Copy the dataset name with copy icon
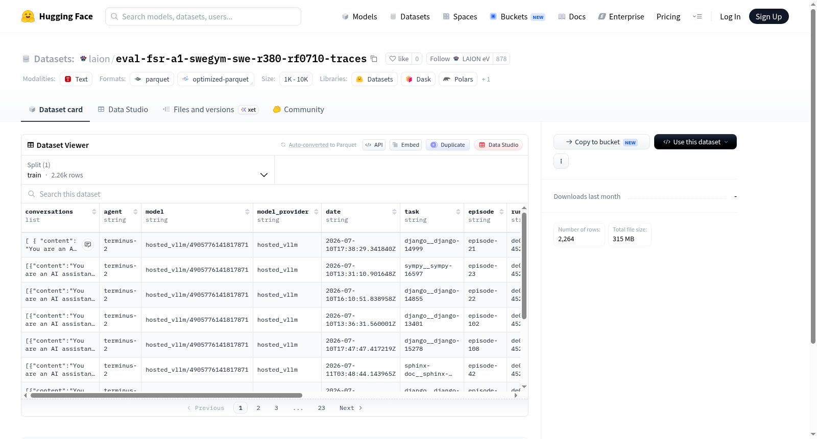This screenshot has width=817, height=439. coord(374,59)
